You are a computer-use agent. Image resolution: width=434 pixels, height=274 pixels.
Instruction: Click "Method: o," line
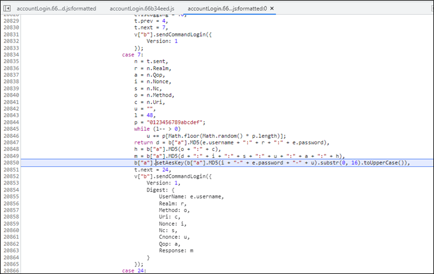point(175,210)
